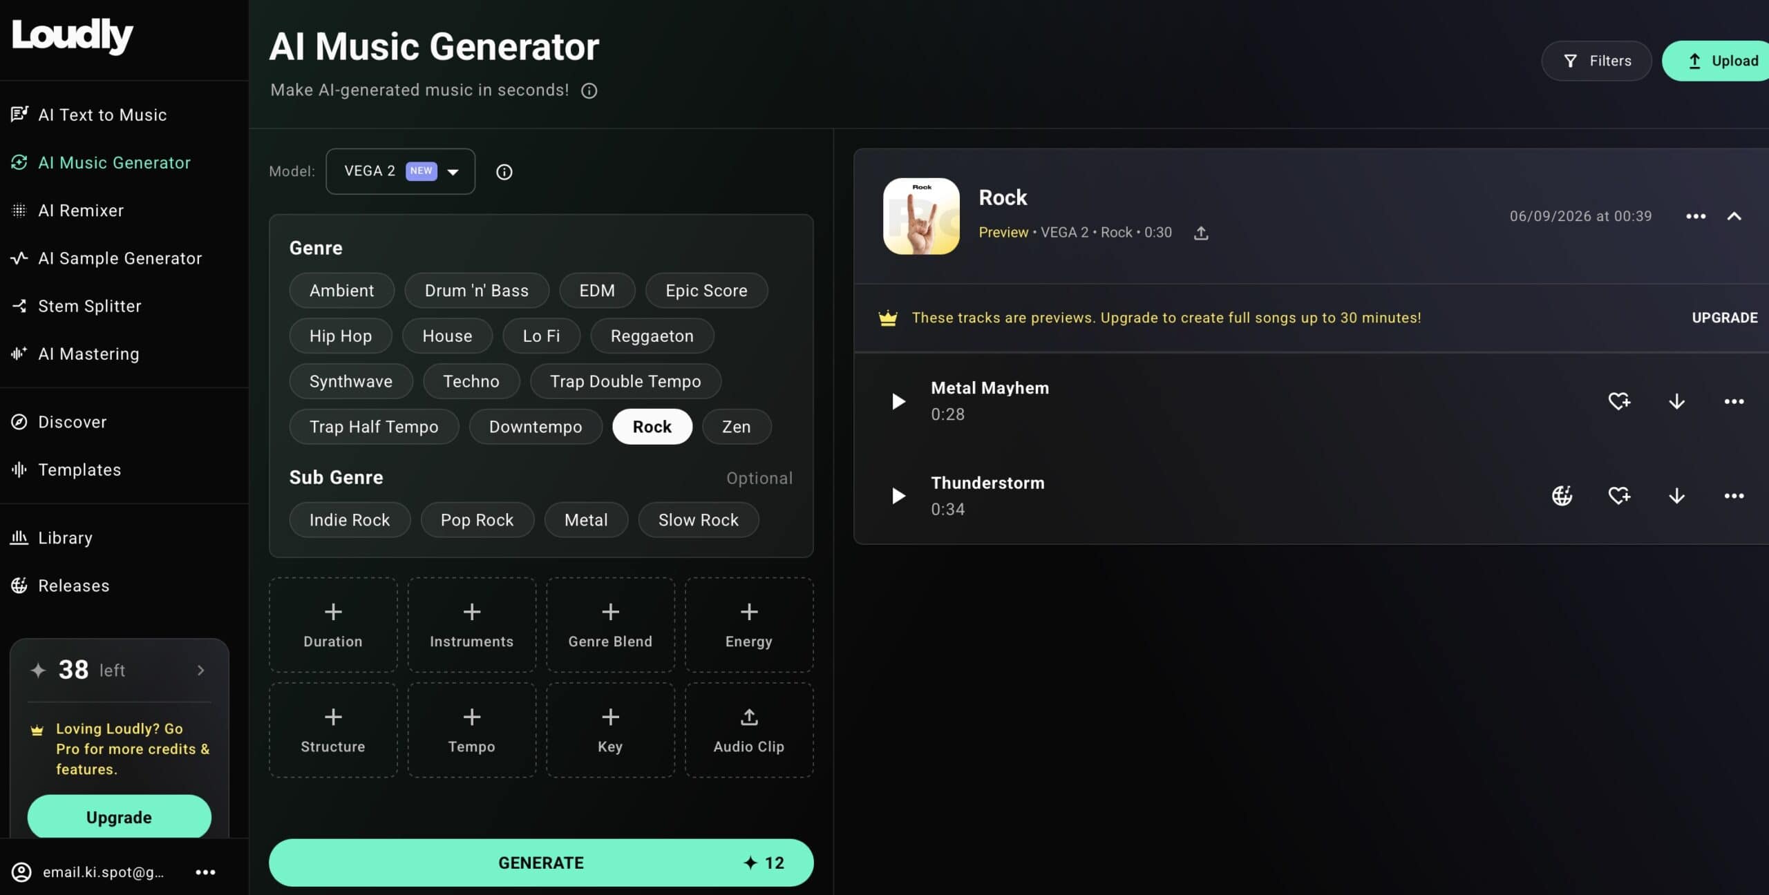Select the Zen genre chip
Image resolution: width=1769 pixels, height=895 pixels.
(736, 427)
